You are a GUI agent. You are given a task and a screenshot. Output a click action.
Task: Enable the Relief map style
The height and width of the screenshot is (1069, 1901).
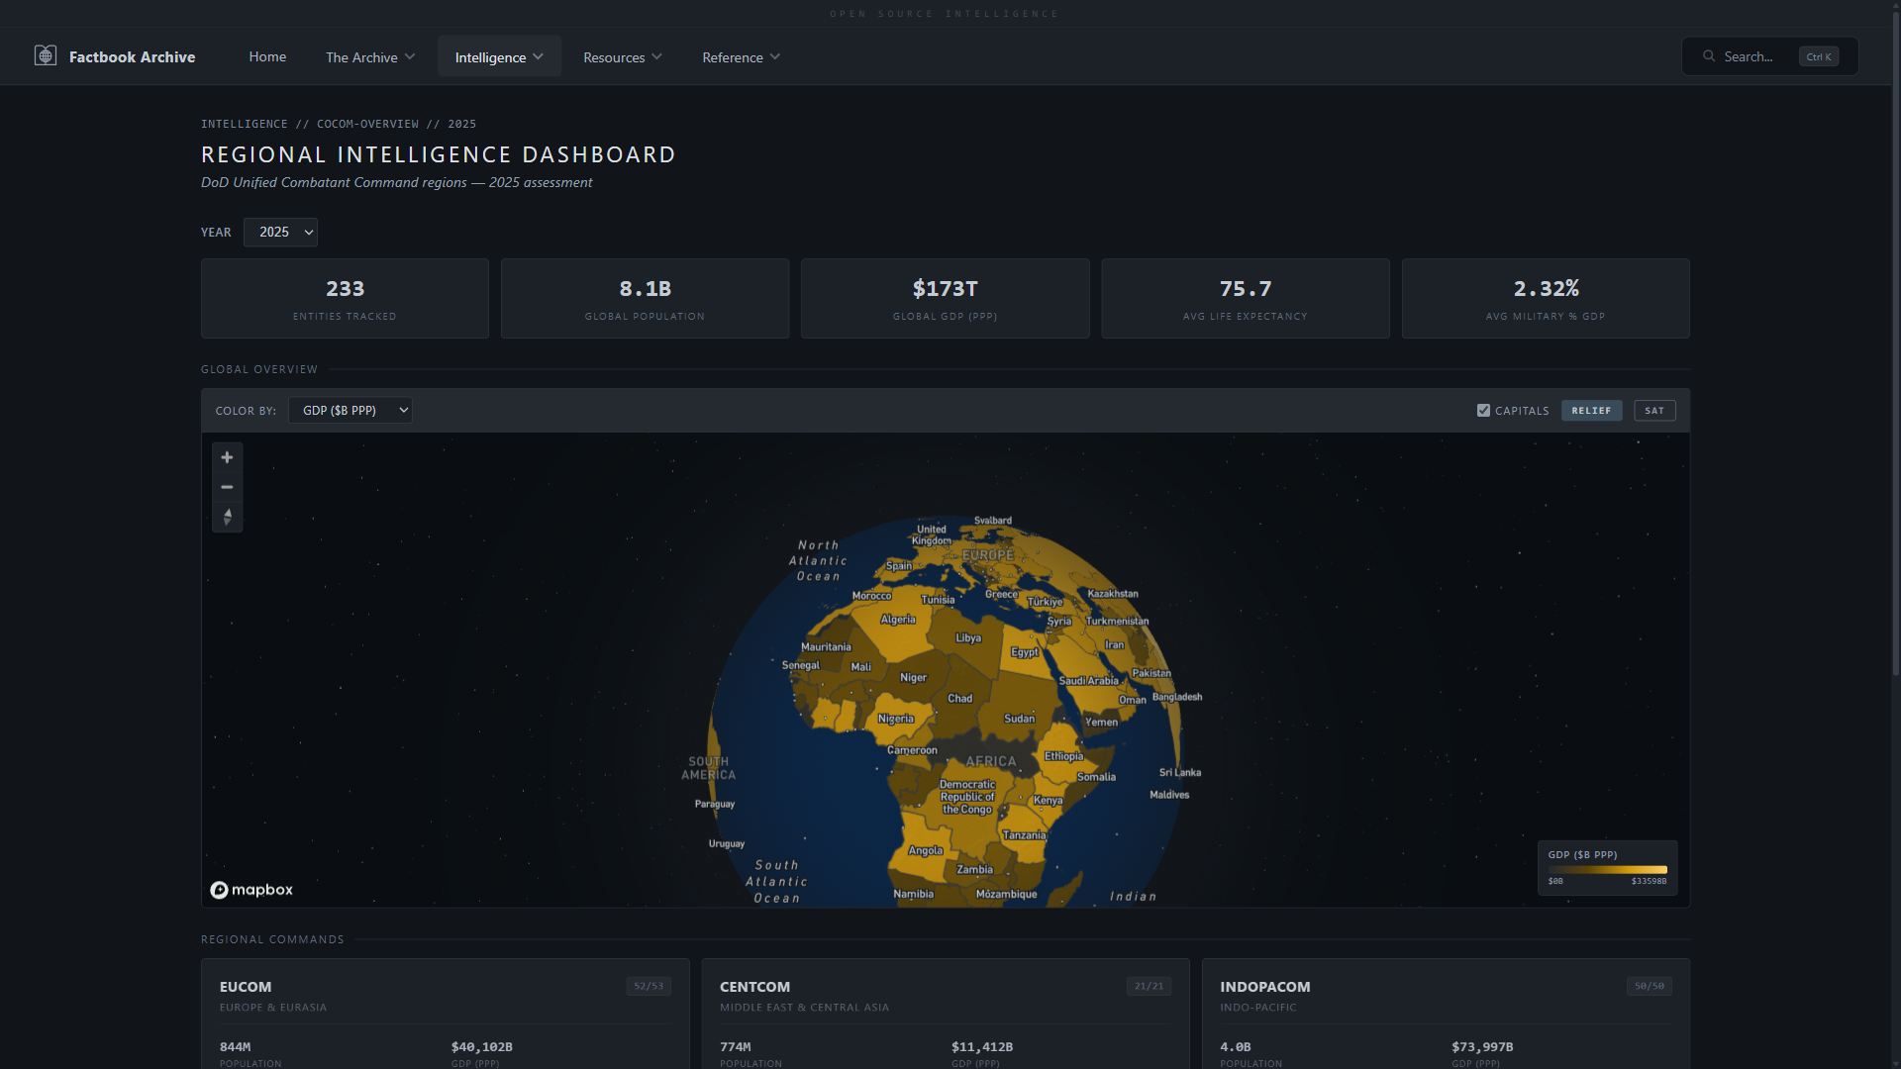1591,411
